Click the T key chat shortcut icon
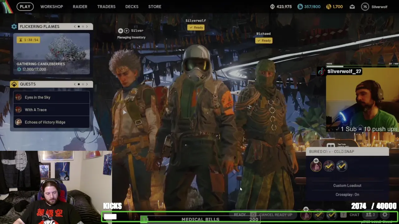This screenshot has height=224, width=399. pyautogui.click(x=343, y=215)
